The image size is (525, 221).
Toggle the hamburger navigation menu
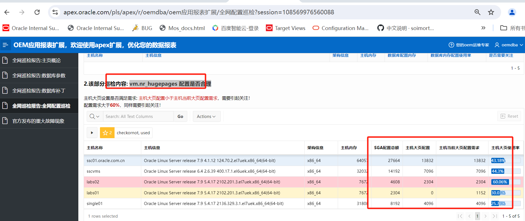5,45
